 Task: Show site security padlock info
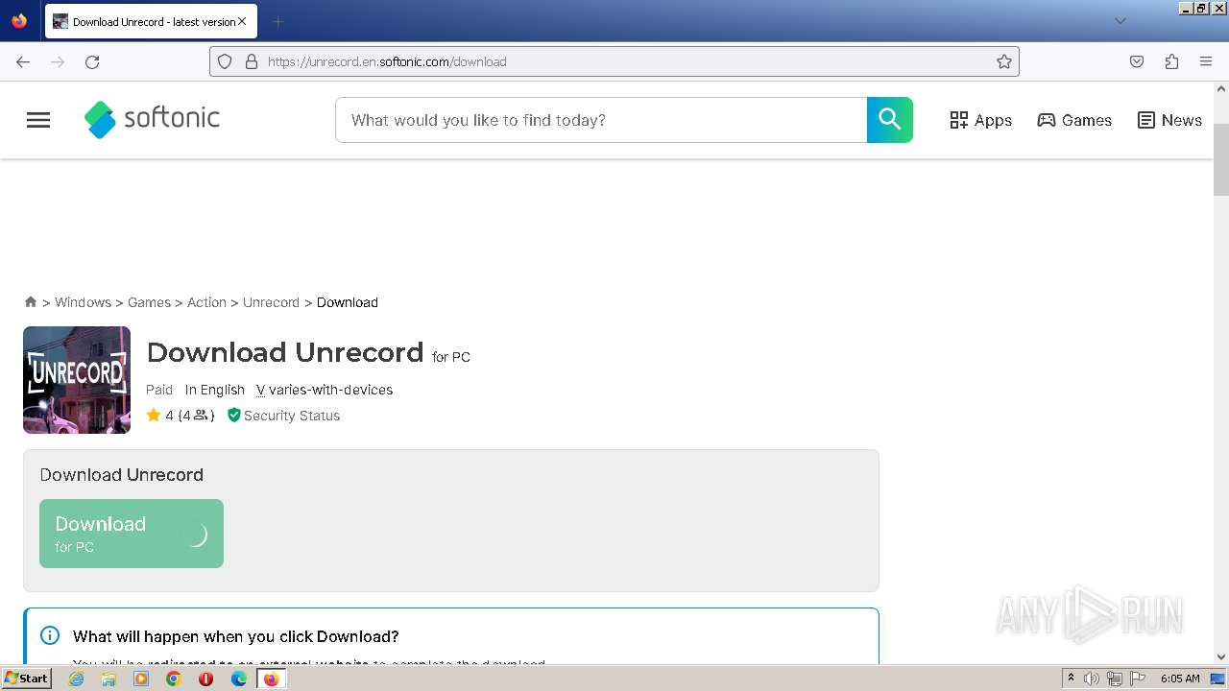(252, 61)
